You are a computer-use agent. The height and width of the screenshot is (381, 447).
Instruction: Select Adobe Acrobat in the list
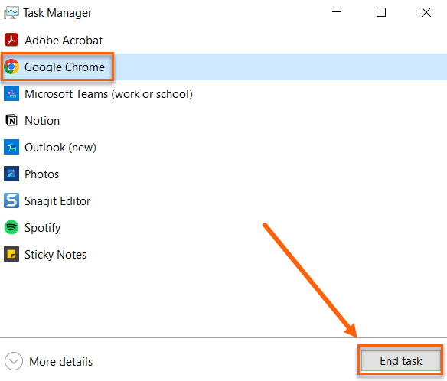pyautogui.click(x=223, y=40)
